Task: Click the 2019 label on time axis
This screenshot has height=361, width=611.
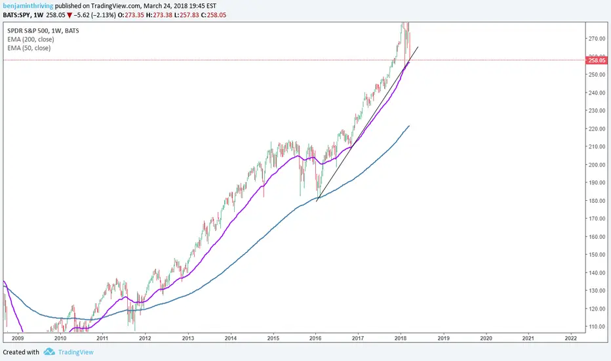Action: click(x=443, y=339)
